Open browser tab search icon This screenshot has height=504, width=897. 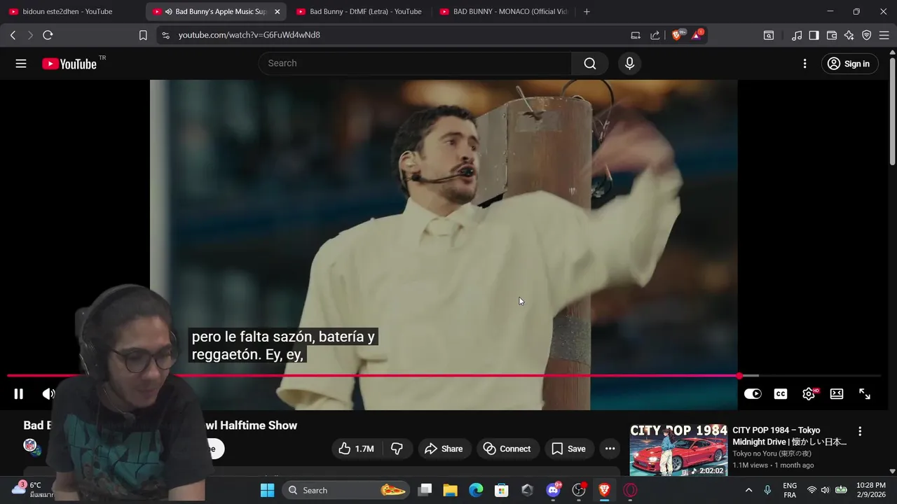click(769, 35)
